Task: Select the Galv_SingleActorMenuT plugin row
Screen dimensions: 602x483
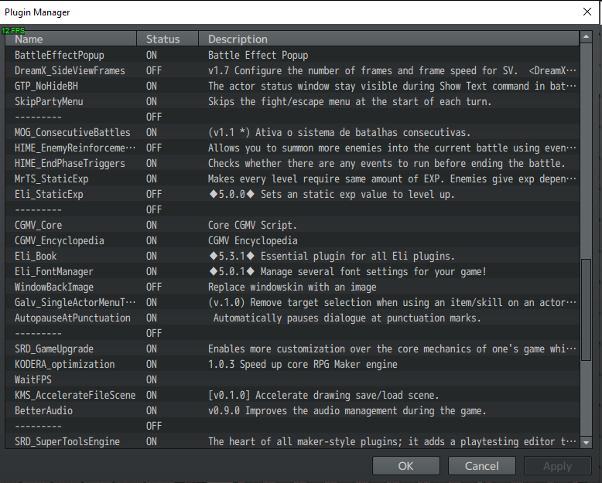Action: click(292, 302)
